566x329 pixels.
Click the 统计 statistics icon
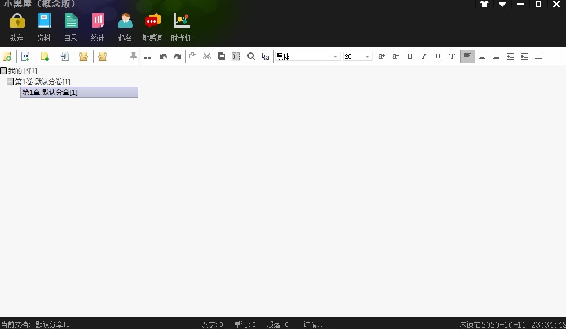click(x=98, y=27)
